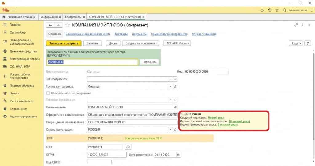Click the vertical scrollbar of the form

coord(313,92)
